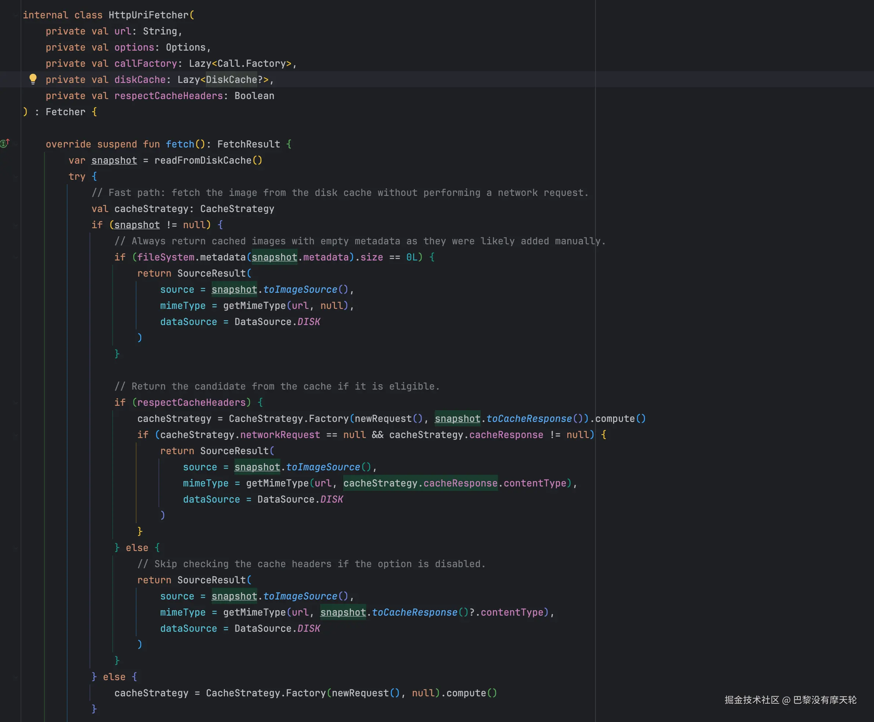Click the FetchResult return type
The width and height of the screenshot is (874, 722).
point(248,144)
